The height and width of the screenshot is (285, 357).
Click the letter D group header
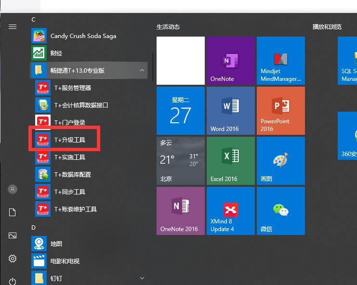(33, 227)
